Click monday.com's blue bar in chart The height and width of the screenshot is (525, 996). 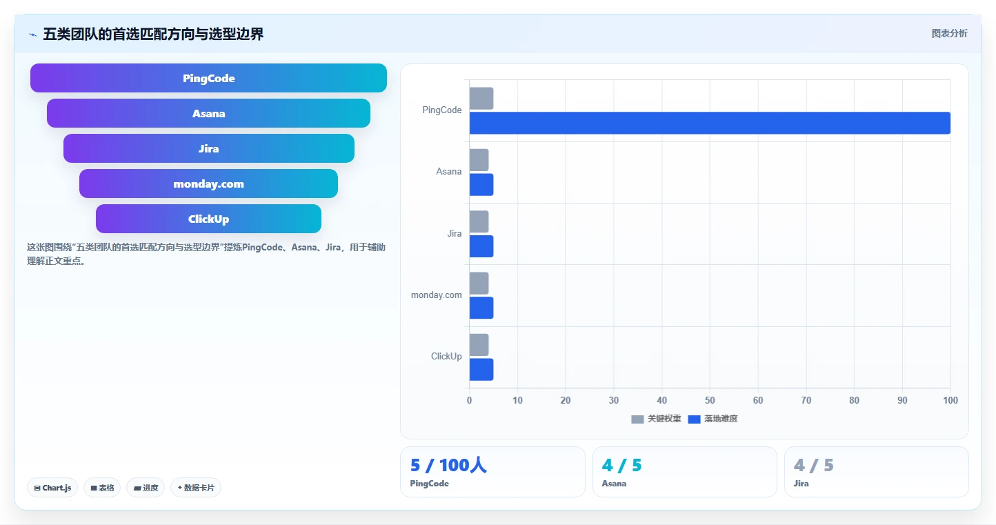(x=481, y=308)
